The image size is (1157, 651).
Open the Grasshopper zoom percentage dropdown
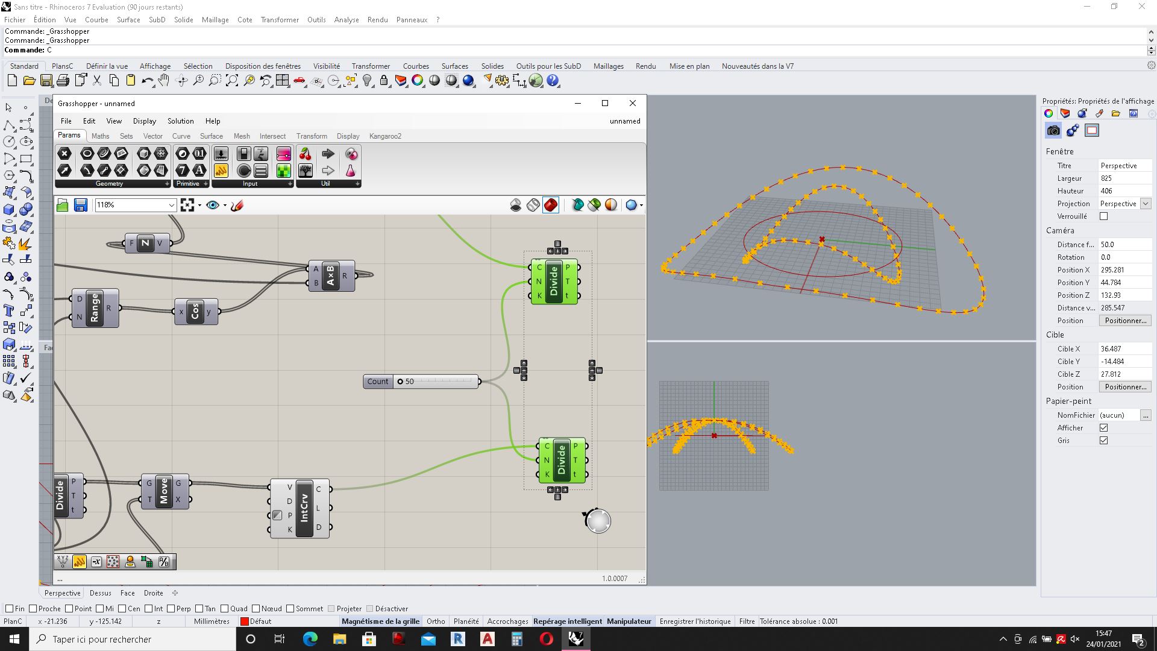[171, 205]
